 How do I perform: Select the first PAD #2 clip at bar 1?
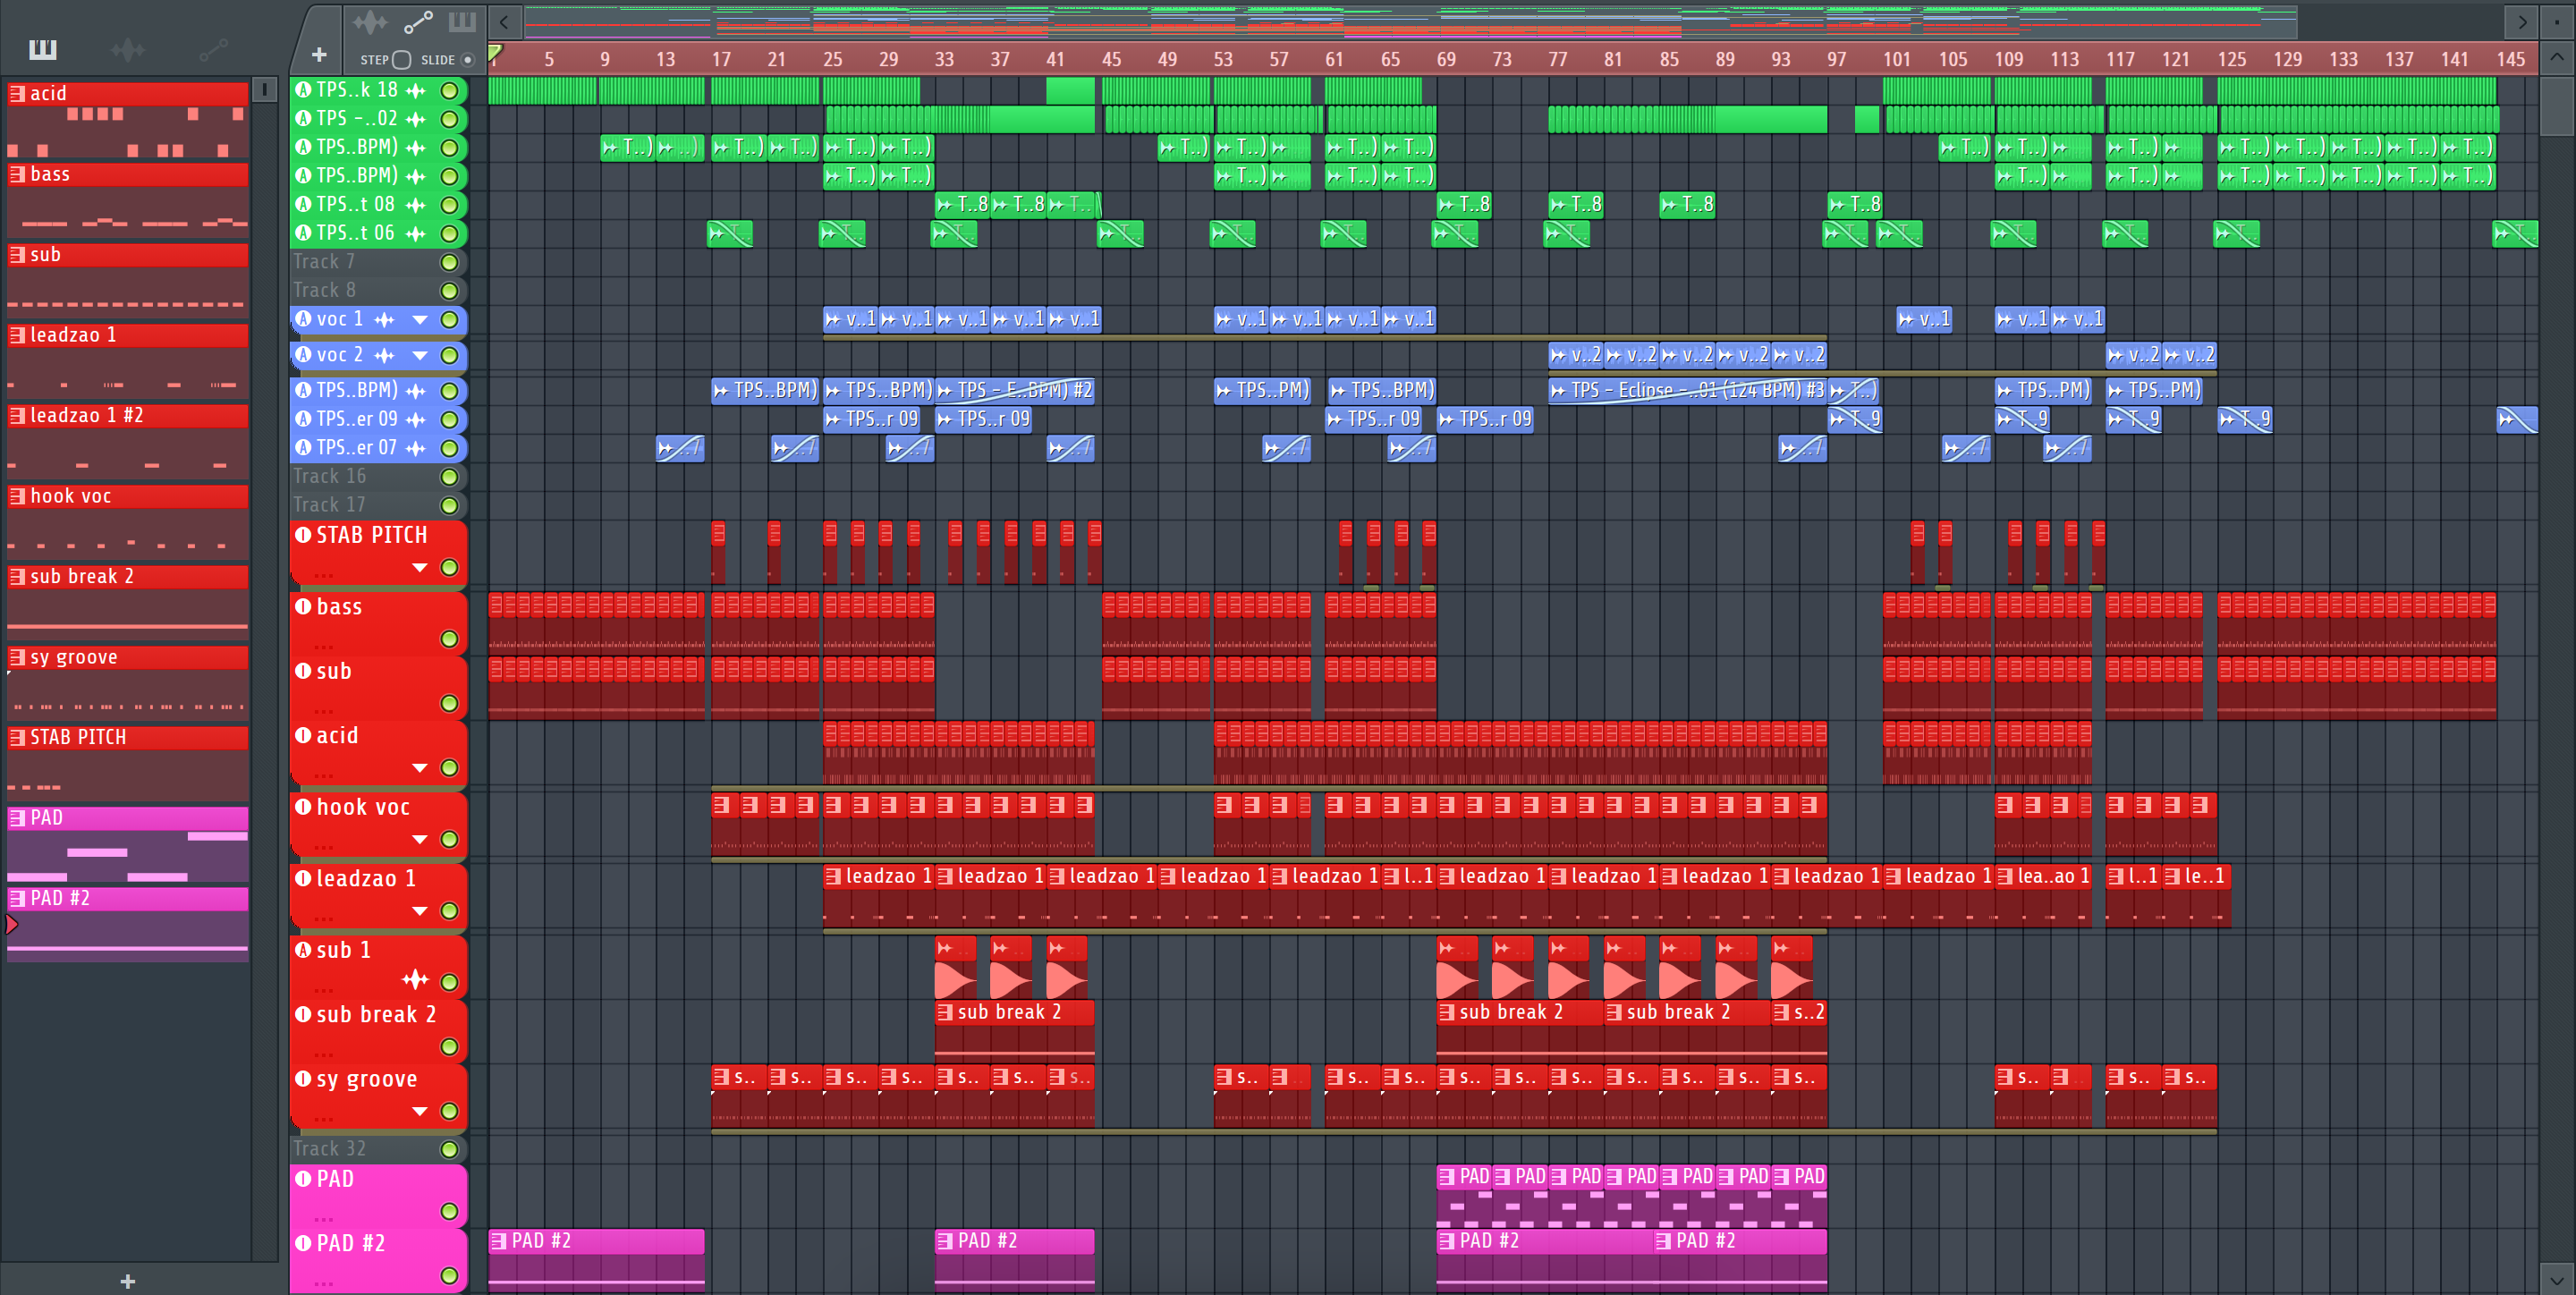click(x=596, y=1258)
